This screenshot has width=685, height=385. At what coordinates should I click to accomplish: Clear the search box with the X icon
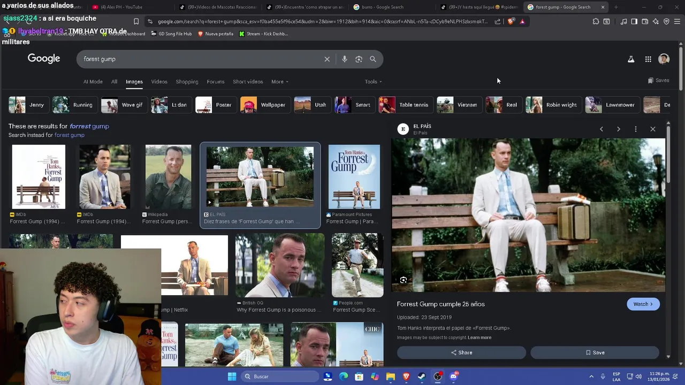coord(327,59)
